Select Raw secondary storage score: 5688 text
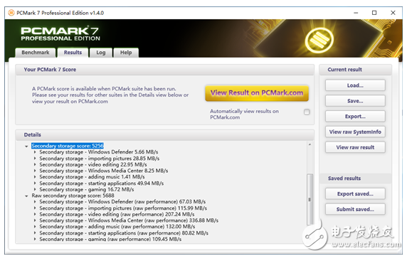407x256 pixels. pos(73,196)
